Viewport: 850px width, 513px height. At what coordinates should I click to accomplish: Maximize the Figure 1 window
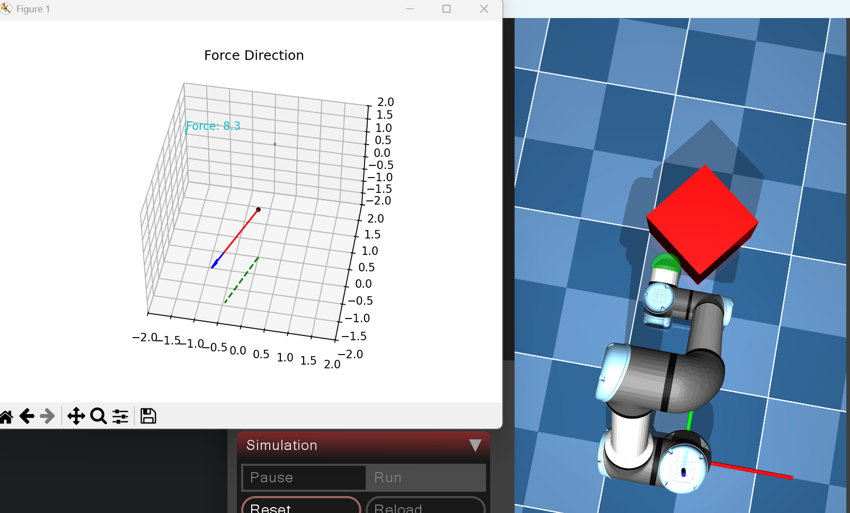[446, 9]
